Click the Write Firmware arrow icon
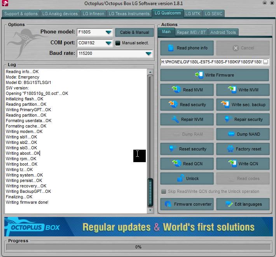Viewport: 276px width, 257px height. pyautogui.click(x=199, y=75)
